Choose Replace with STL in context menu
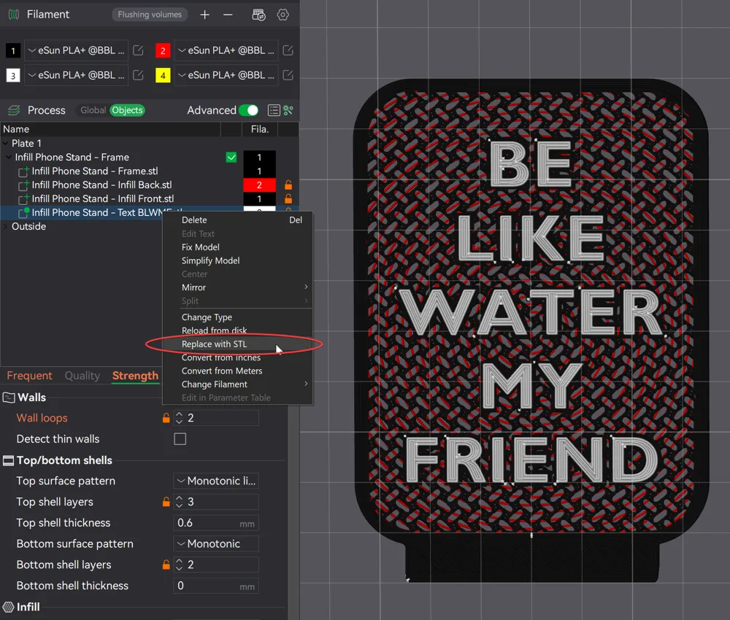Viewport: 730px width, 620px height. [x=214, y=344]
